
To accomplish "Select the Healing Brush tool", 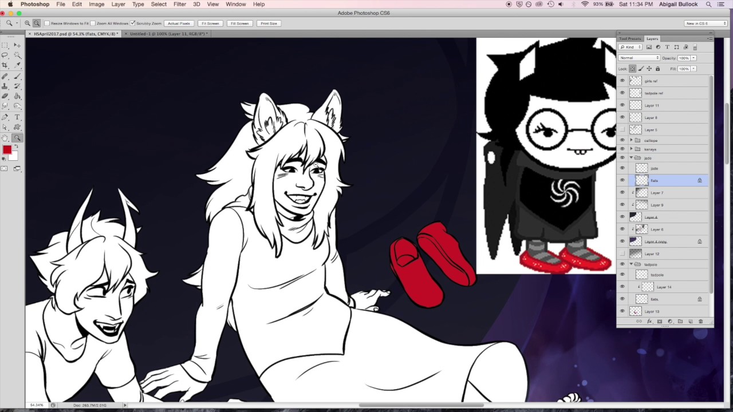I will [x=5, y=76].
